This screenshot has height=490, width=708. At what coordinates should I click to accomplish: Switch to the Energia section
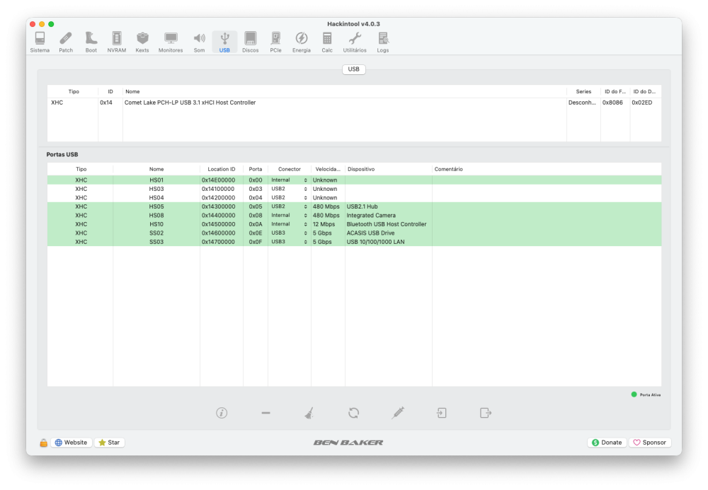point(301,42)
